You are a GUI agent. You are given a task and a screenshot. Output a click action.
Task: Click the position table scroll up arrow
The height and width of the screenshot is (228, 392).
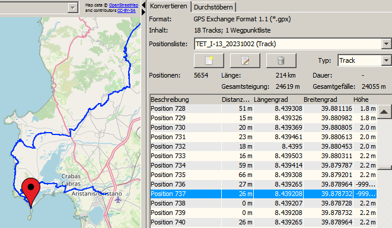click(384, 111)
